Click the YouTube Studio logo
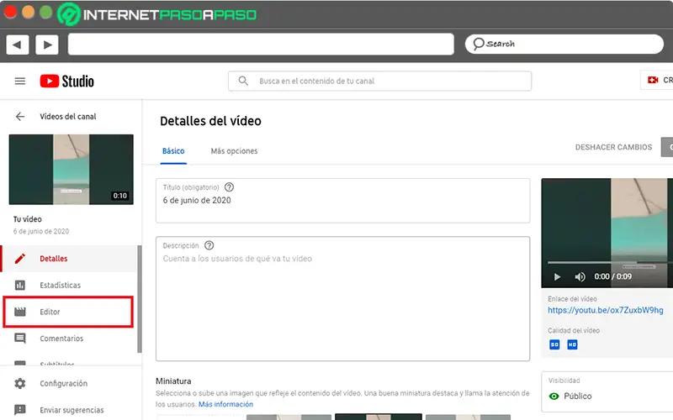This screenshot has height=420, width=673. pos(67,81)
